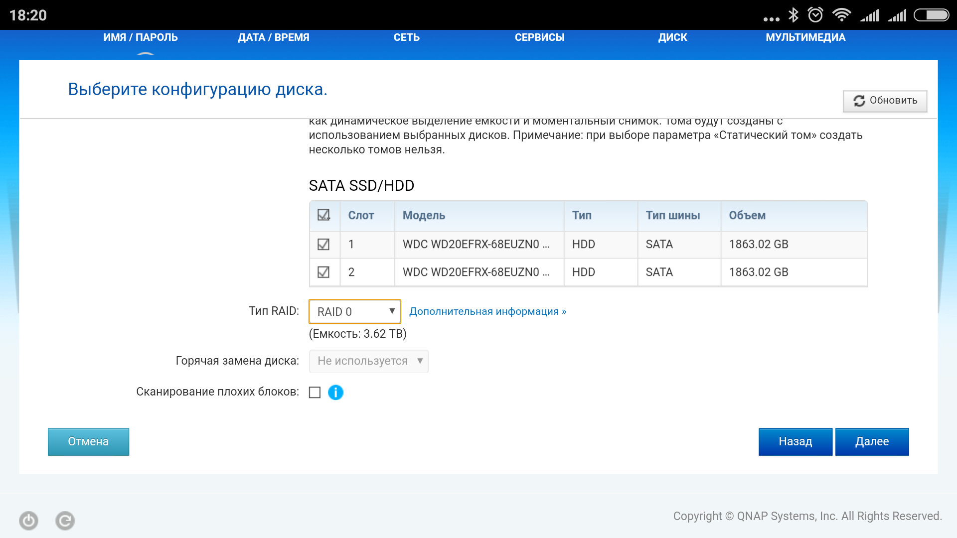Viewport: 957px width, 538px height.
Task: Toggle the select-all disks header checkbox
Action: tap(323, 215)
